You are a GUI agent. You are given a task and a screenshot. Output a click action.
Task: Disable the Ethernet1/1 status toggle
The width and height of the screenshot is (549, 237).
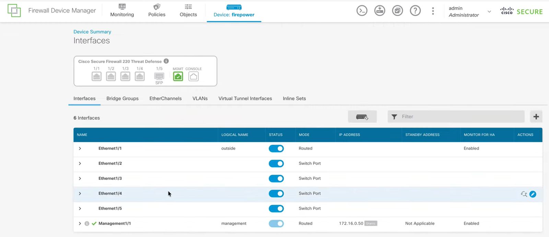click(276, 148)
